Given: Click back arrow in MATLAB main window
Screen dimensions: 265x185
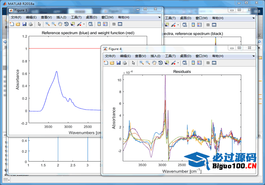Looking at the screenshot, I should tap(5, 42).
